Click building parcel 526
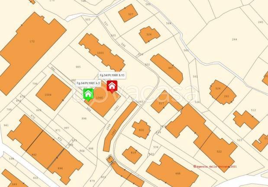Image resolution: width=268 pixels, height=187 pixels. click(x=149, y=35)
